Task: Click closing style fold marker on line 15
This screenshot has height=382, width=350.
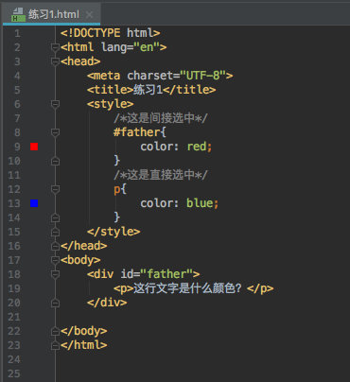Action: click(x=55, y=232)
